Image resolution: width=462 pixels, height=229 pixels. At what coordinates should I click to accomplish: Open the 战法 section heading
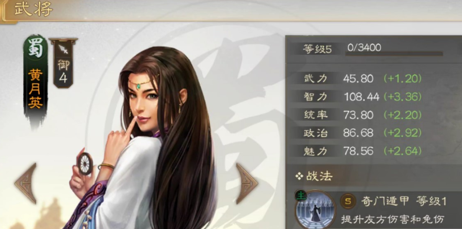pyautogui.click(x=319, y=176)
